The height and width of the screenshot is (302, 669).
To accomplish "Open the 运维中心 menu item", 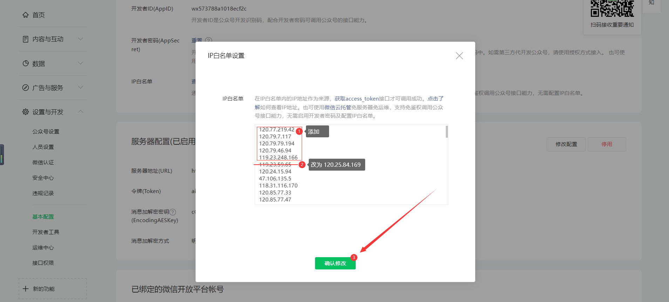I will [43, 248].
